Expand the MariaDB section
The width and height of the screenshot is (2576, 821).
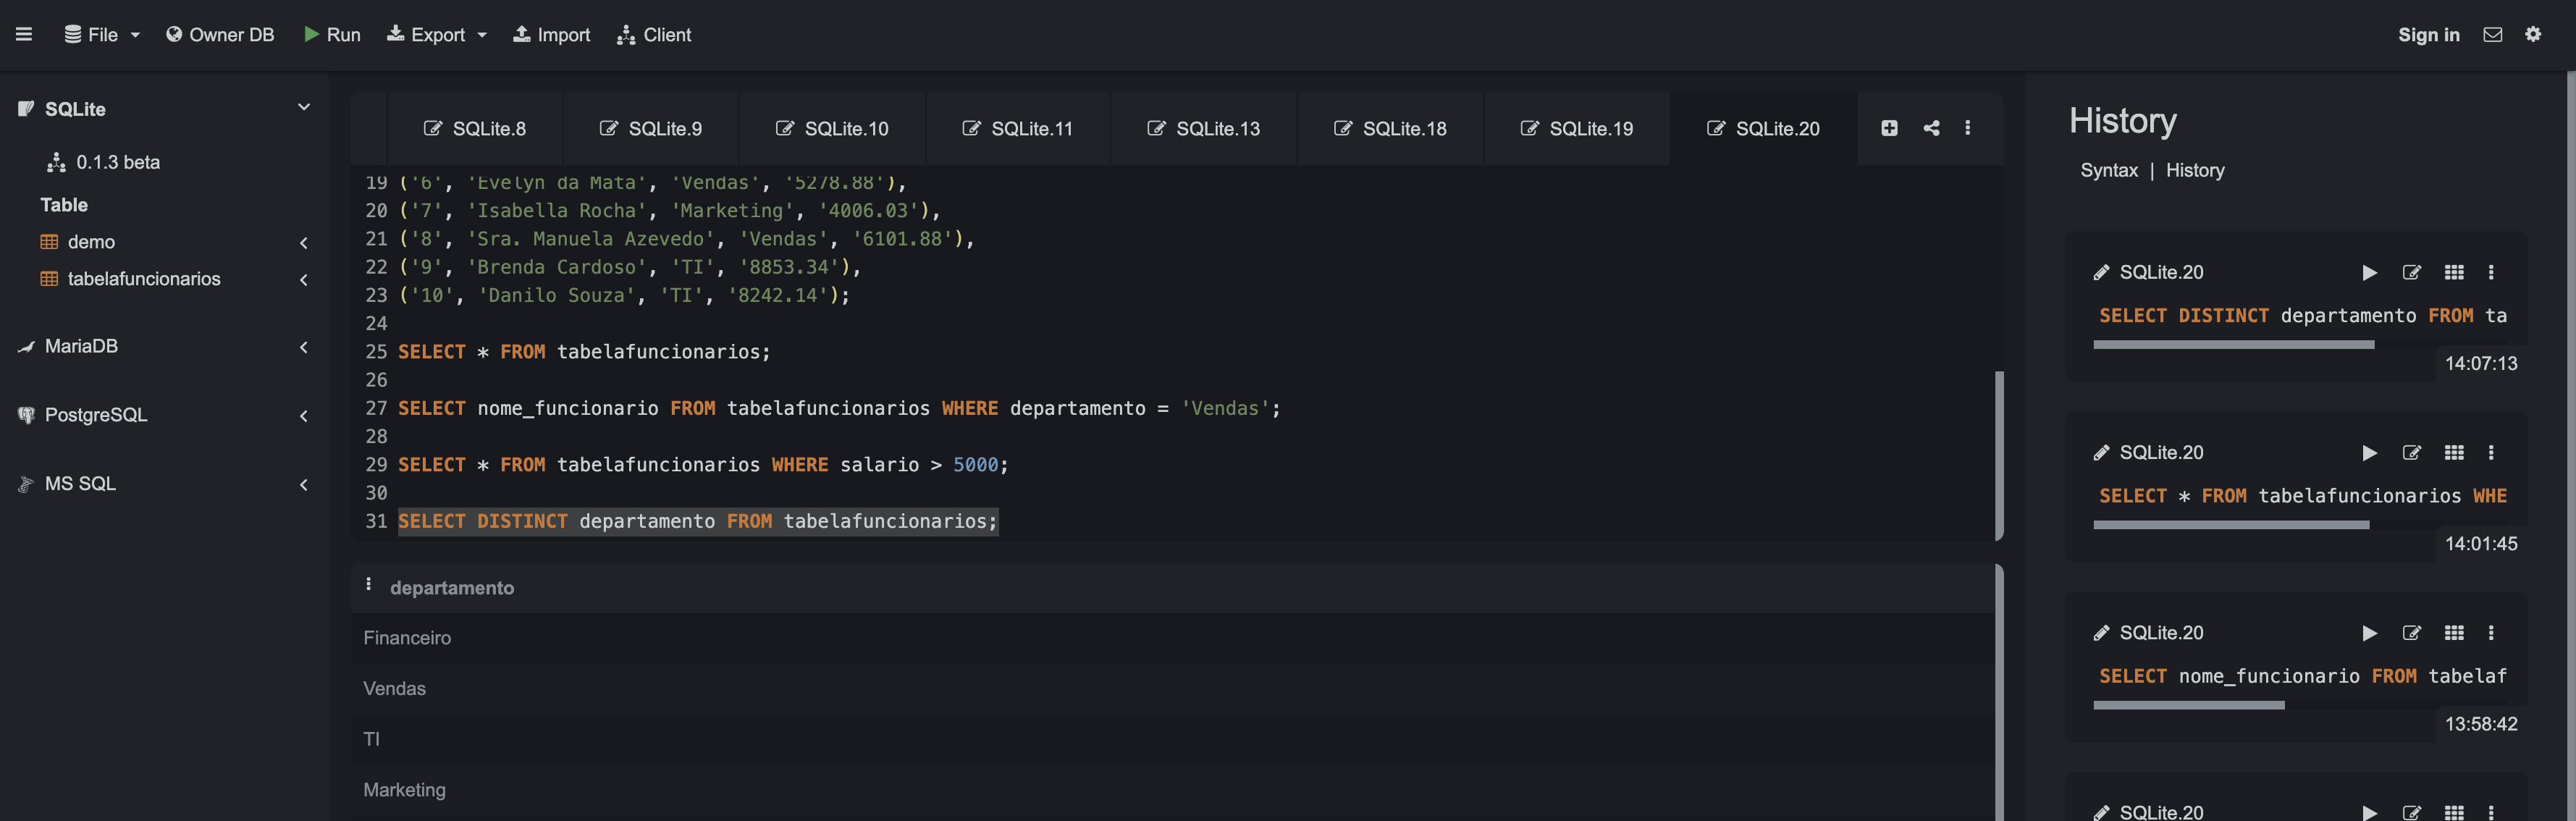[304, 347]
